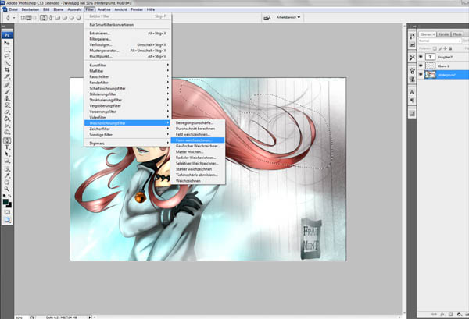Expand the Verzerrungsfilter submenu
This screenshot has width=469, height=319.
coord(127,112)
